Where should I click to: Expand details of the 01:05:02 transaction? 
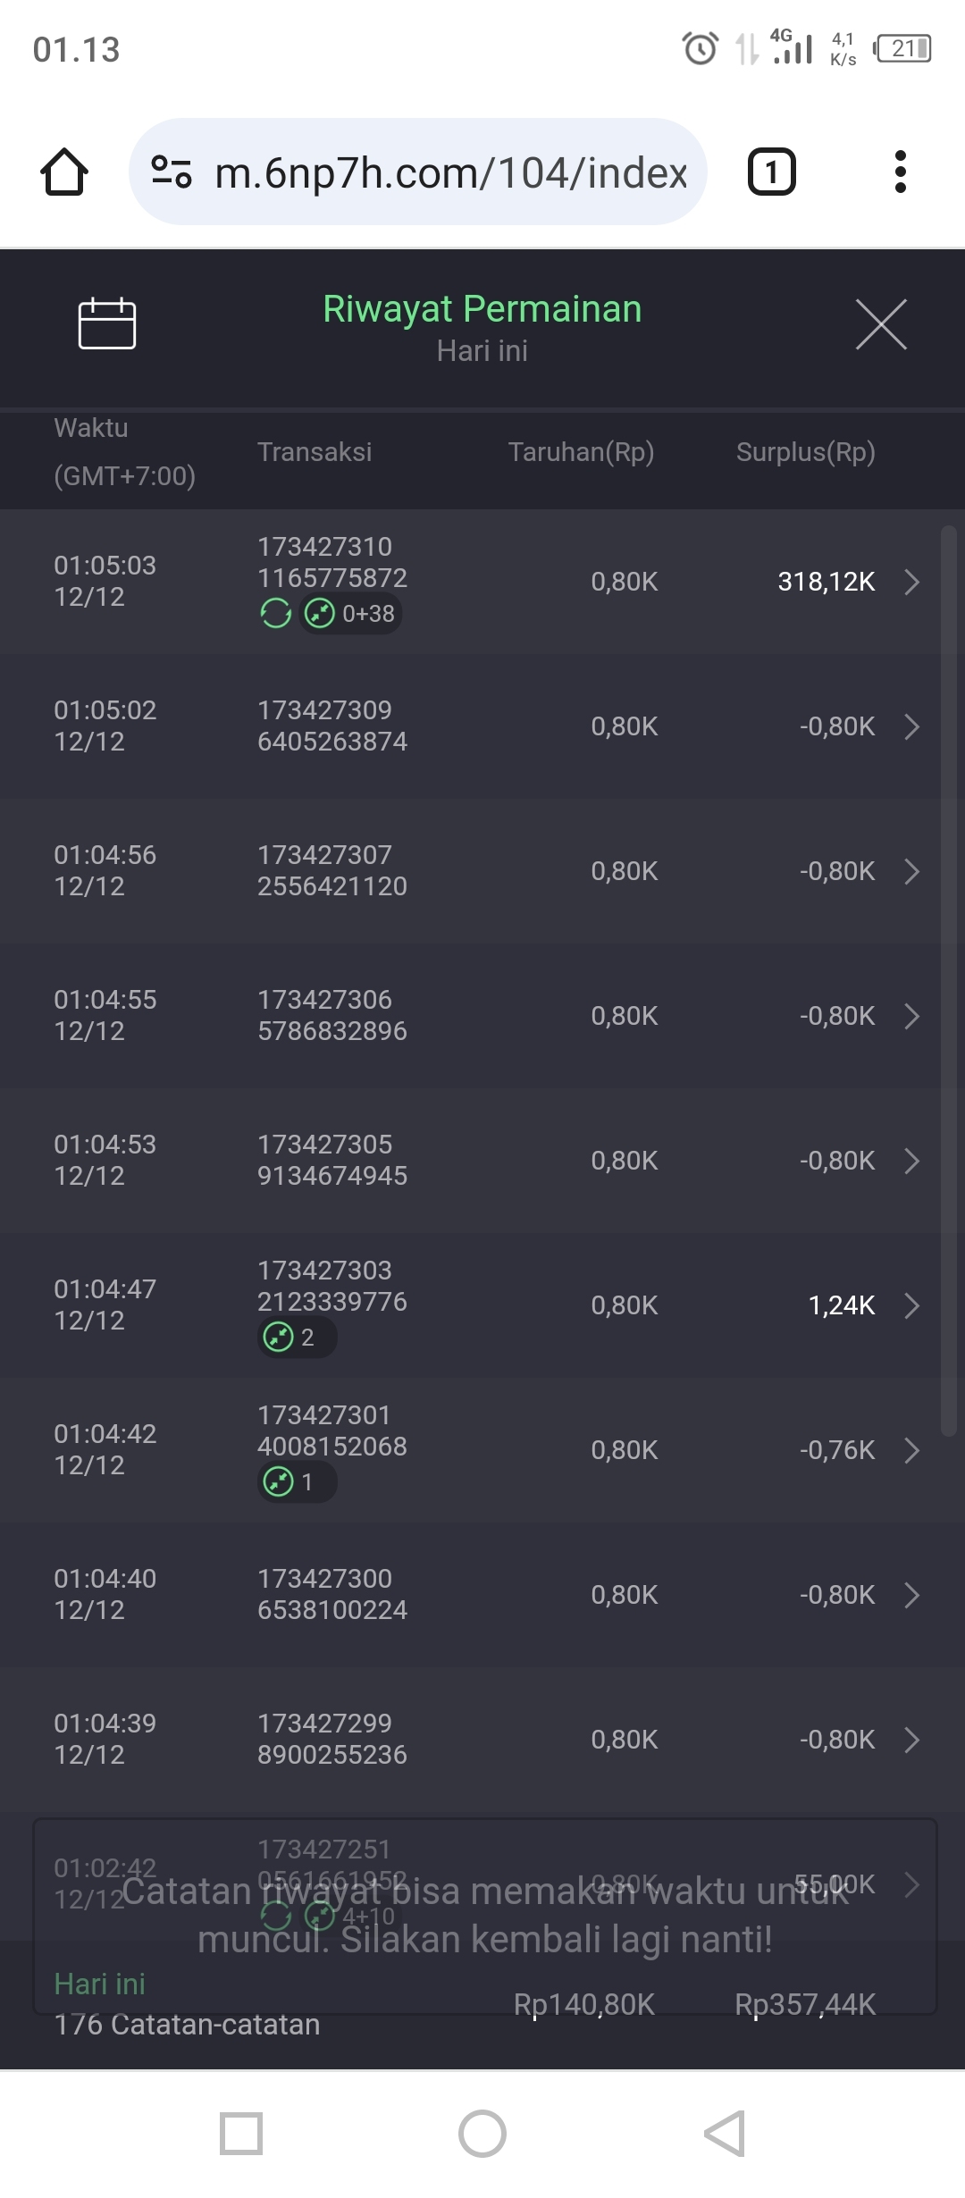click(911, 726)
